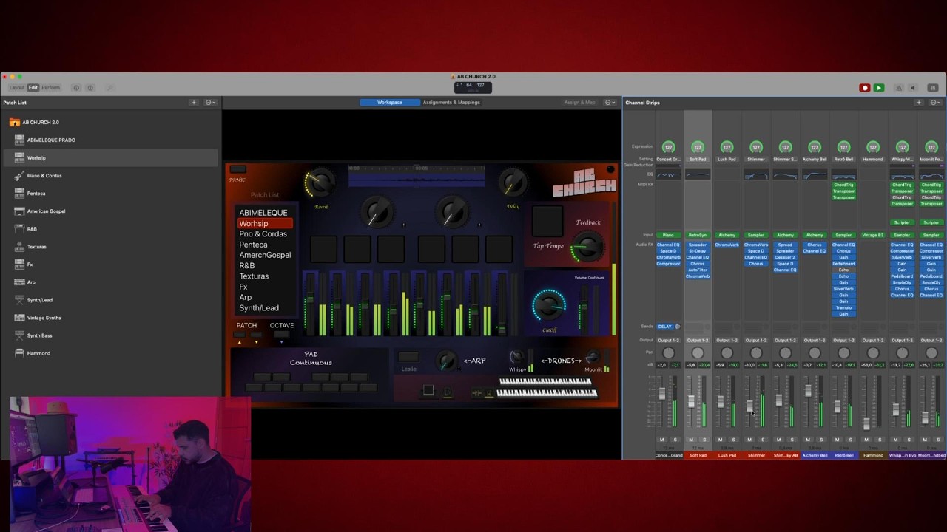Click the Soft Pad pan knob
The height and width of the screenshot is (532, 947).
click(x=698, y=354)
